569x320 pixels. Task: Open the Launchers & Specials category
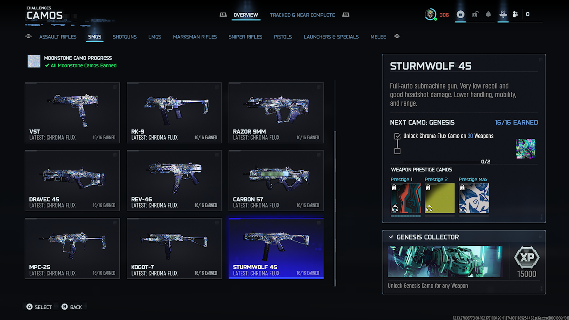click(x=331, y=37)
